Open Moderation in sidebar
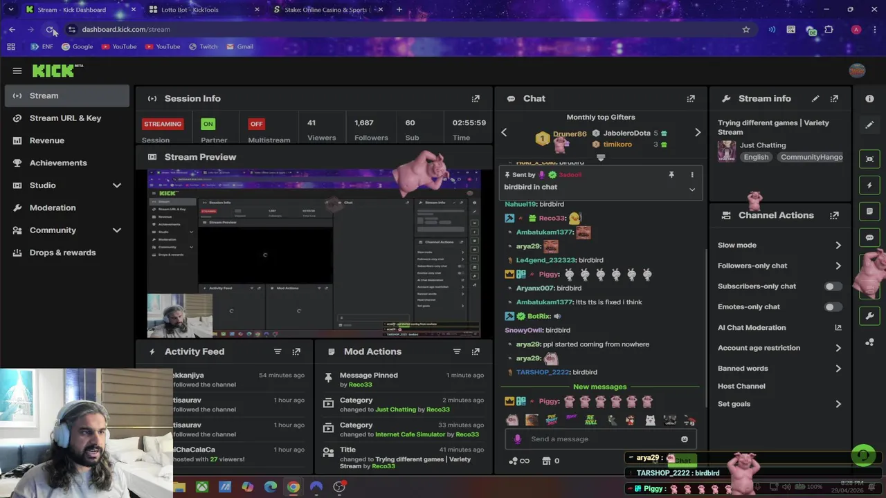 coord(67,207)
